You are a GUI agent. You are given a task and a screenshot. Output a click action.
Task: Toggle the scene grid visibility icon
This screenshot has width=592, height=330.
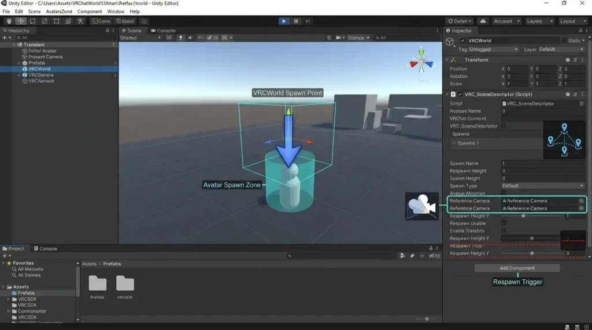(x=224, y=37)
